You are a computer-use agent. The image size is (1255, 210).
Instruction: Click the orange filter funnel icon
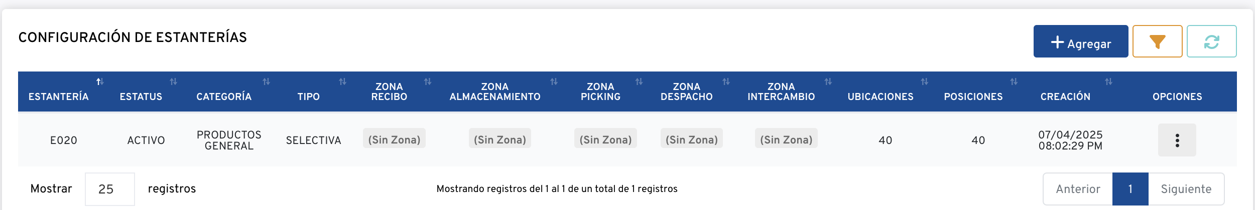pyautogui.click(x=1157, y=41)
